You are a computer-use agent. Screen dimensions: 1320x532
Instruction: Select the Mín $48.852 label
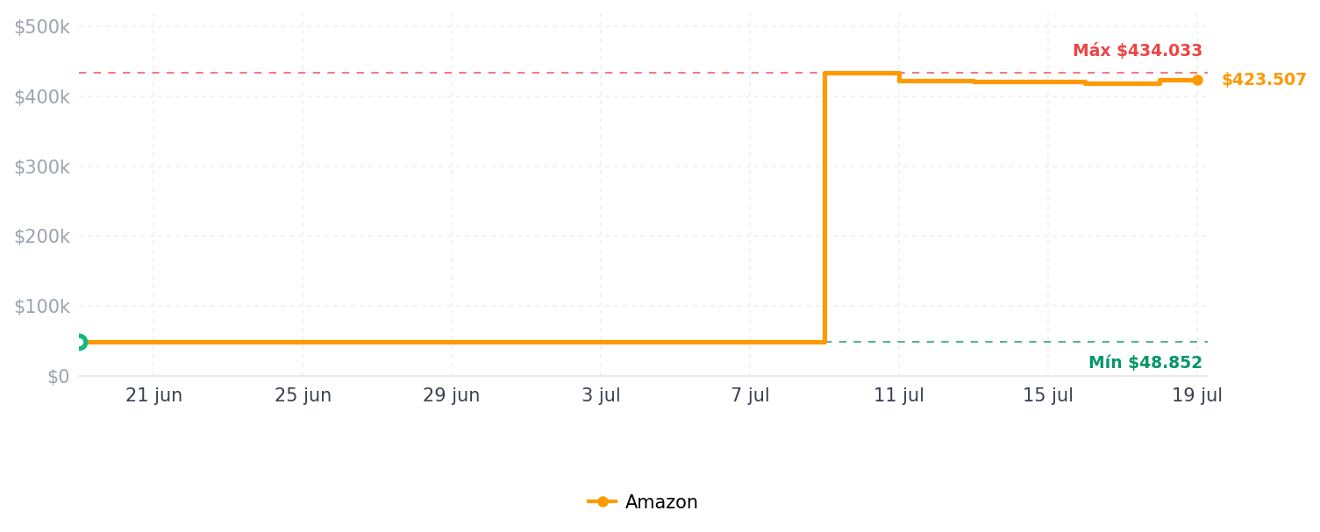pyautogui.click(x=1145, y=363)
